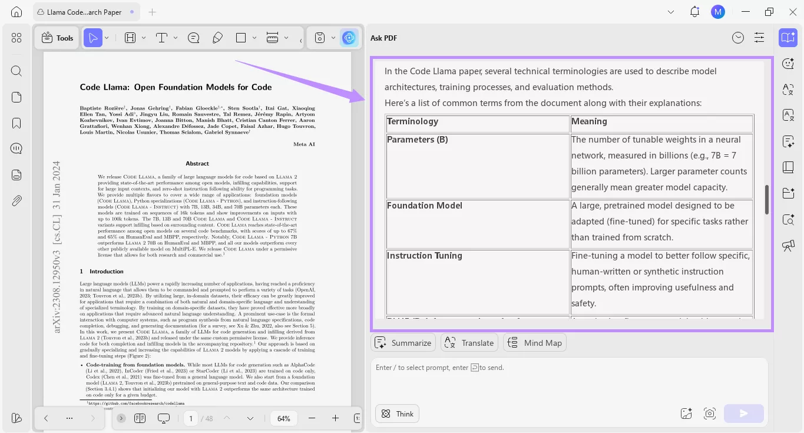
Task: Toggle the Think mode button
Action: click(397, 414)
